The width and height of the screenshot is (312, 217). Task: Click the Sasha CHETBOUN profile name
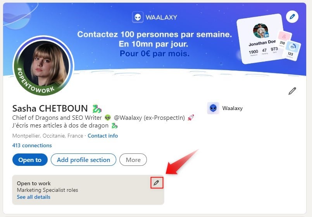[x=50, y=108]
